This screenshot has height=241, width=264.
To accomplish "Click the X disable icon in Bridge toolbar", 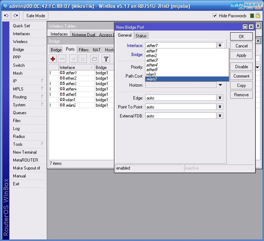I will (x=83, y=59).
